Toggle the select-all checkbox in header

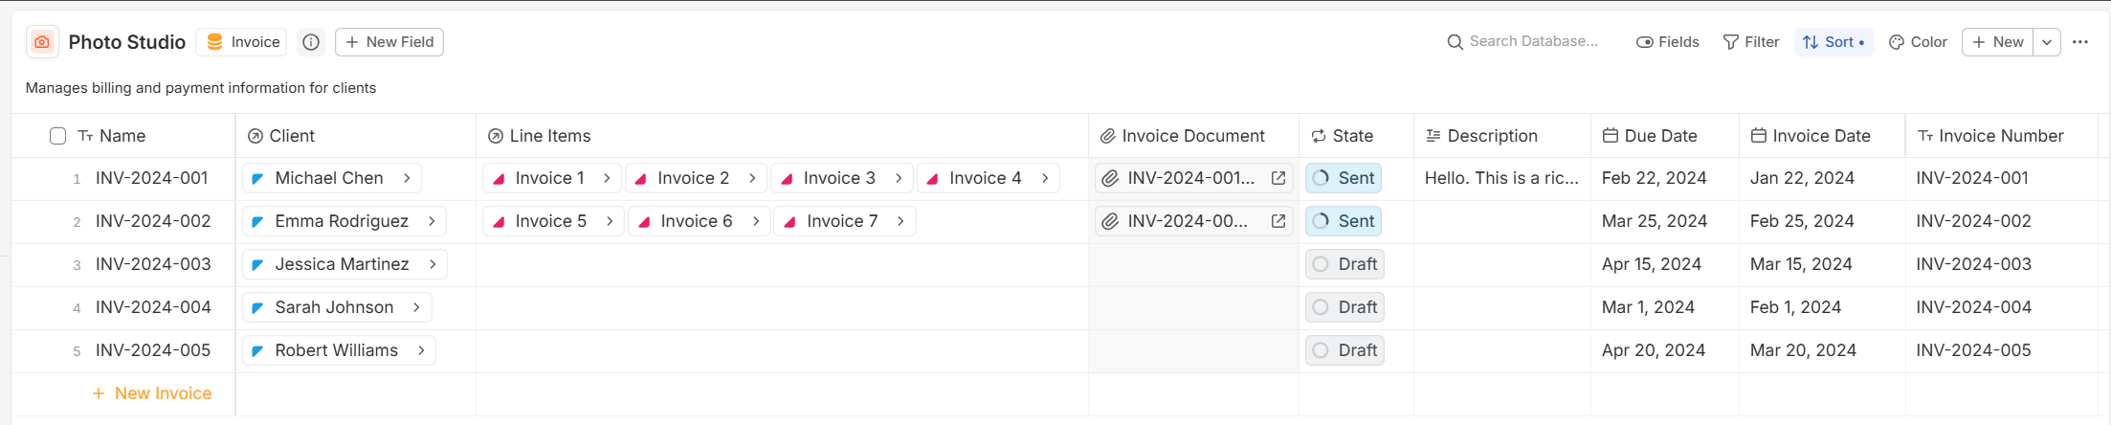click(x=57, y=136)
